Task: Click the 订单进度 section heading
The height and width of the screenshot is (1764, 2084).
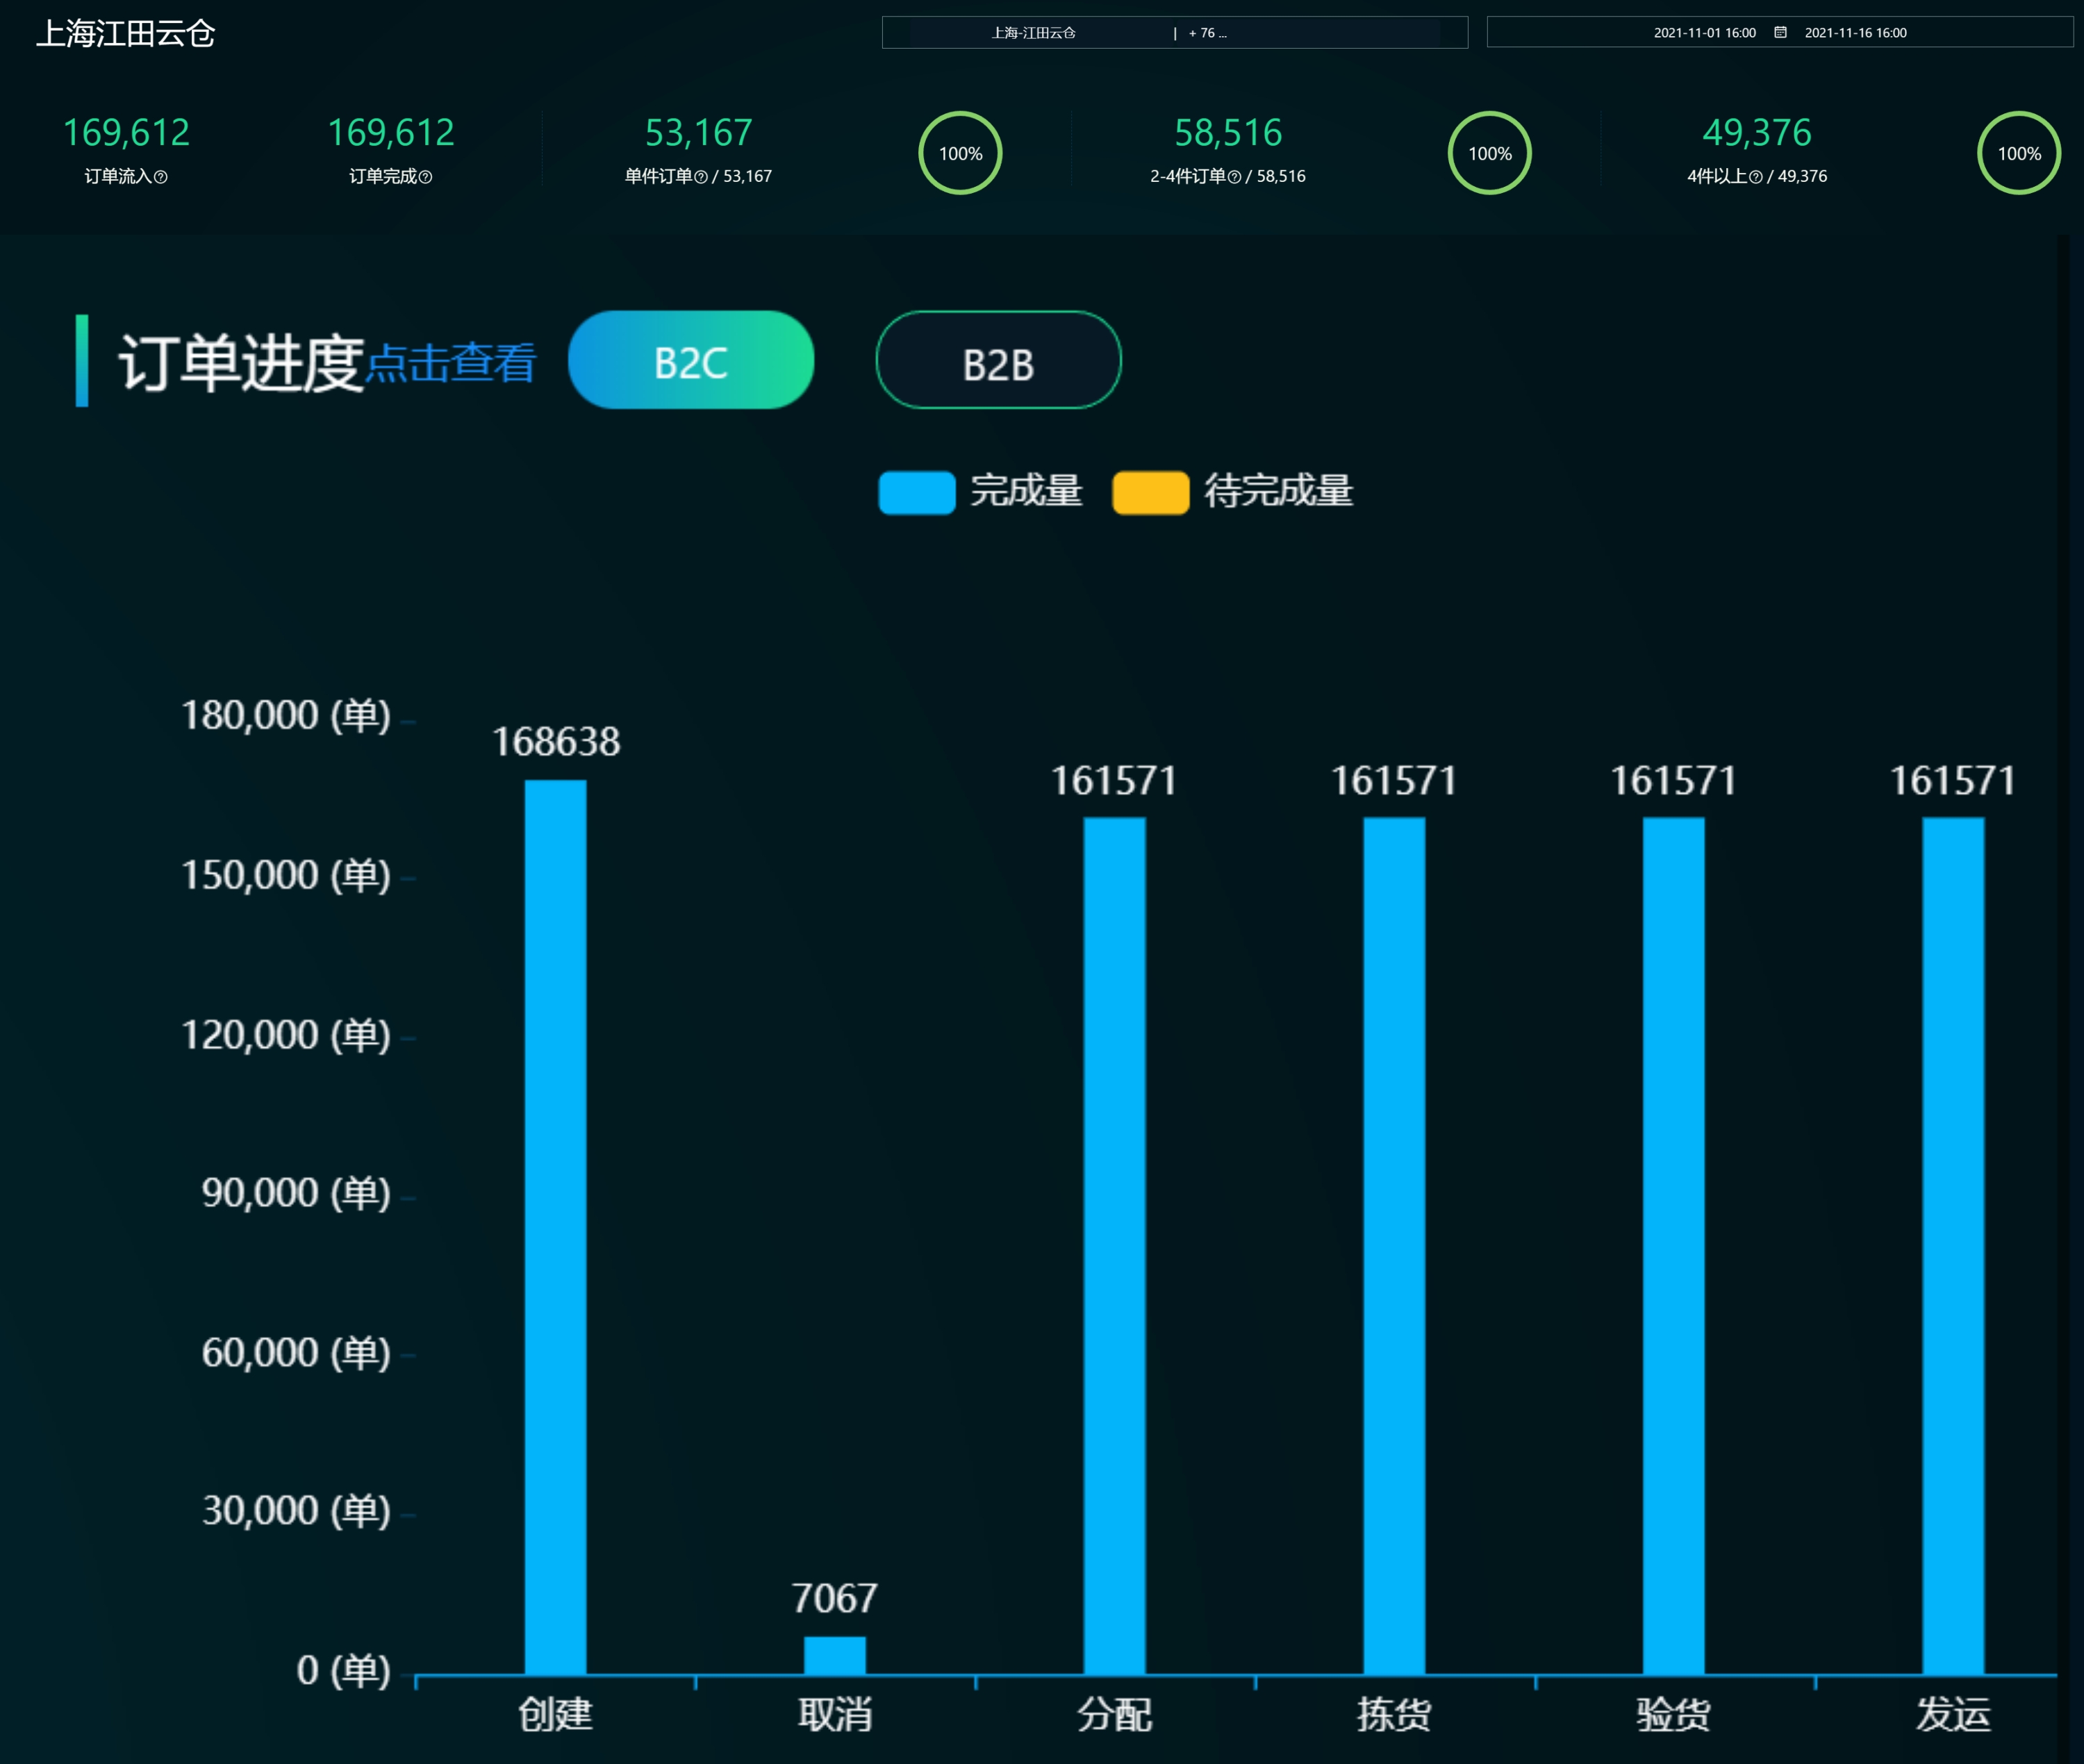Action: [241, 362]
